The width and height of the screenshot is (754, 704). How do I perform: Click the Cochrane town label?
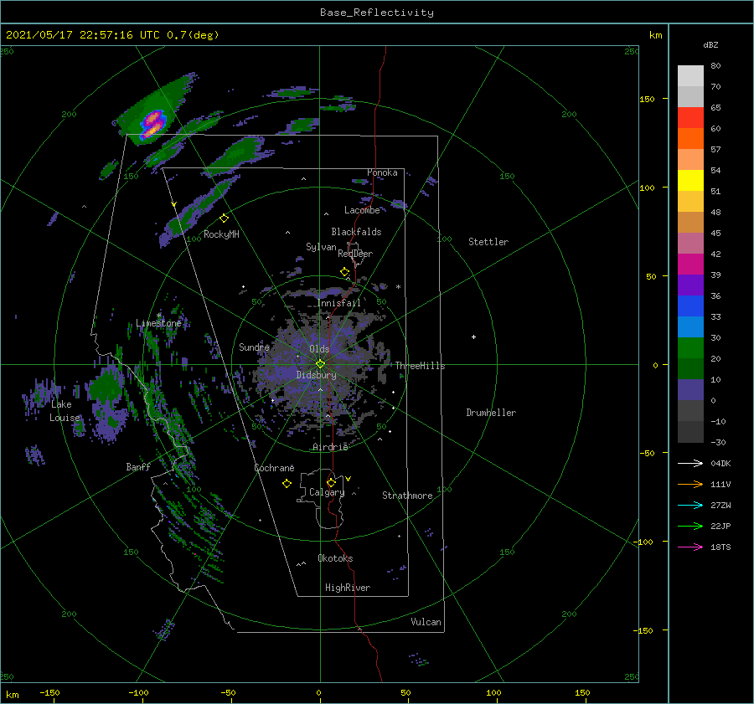tap(274, 468)
